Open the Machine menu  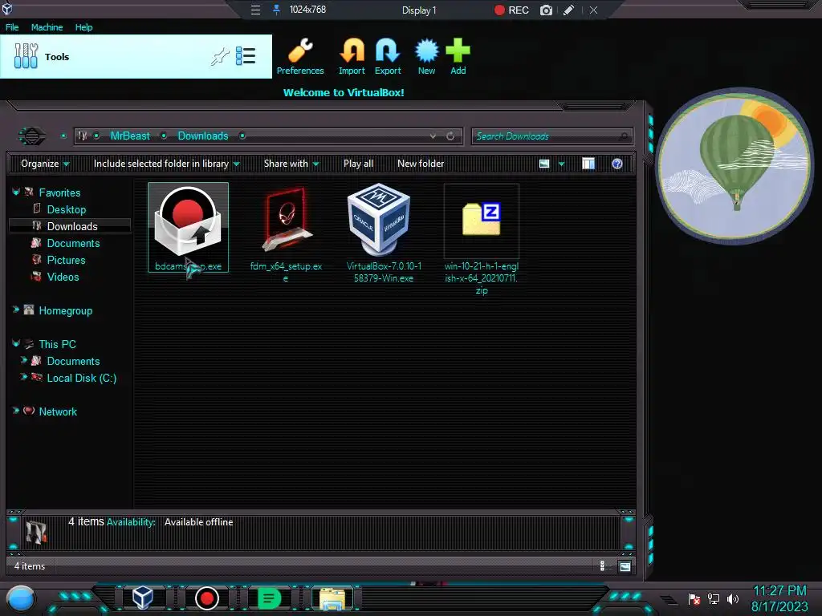47,27
